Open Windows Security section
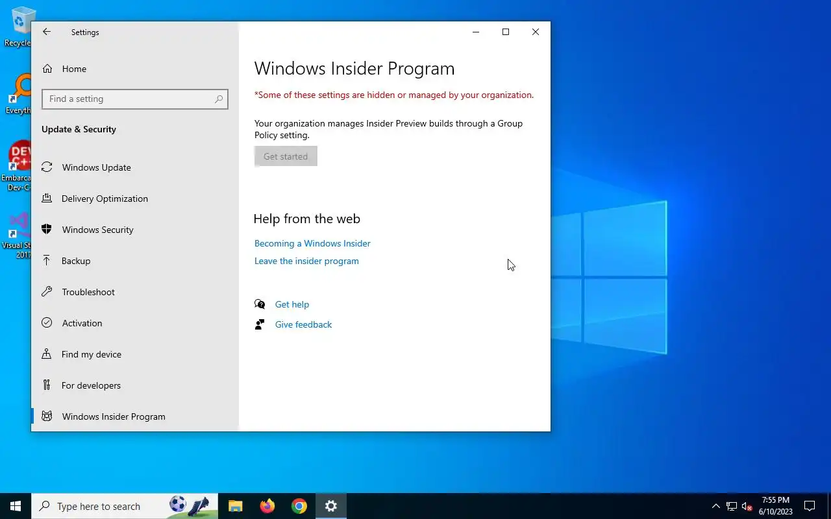Screen dimensions: 831x519 click(135, 230)
